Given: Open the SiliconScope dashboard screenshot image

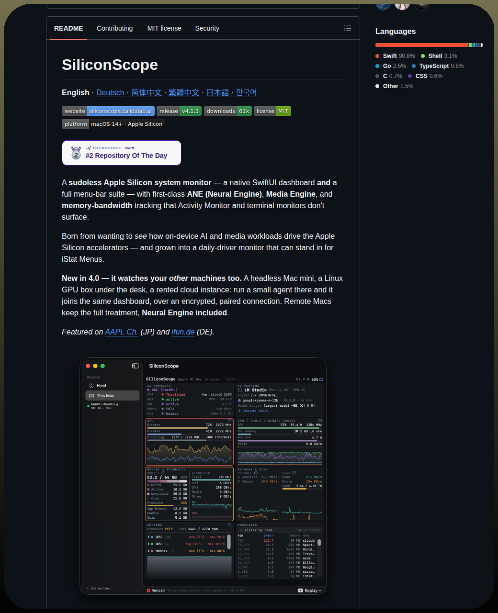Looking at the screenshot, I should coord(203,476).
